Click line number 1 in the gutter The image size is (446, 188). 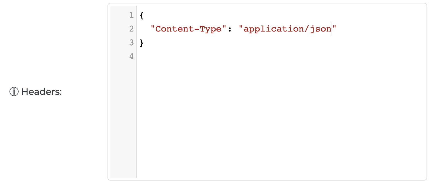pyautogui.click(x=131, y=15)
